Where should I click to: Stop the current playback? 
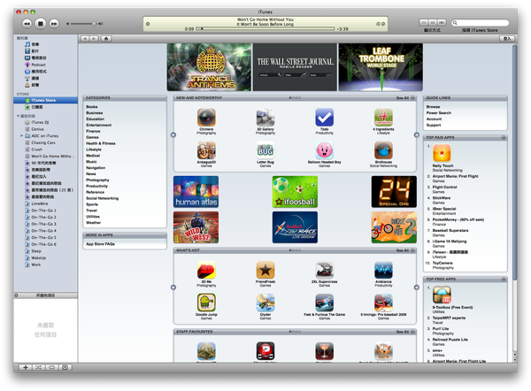(x=41, y=24)
